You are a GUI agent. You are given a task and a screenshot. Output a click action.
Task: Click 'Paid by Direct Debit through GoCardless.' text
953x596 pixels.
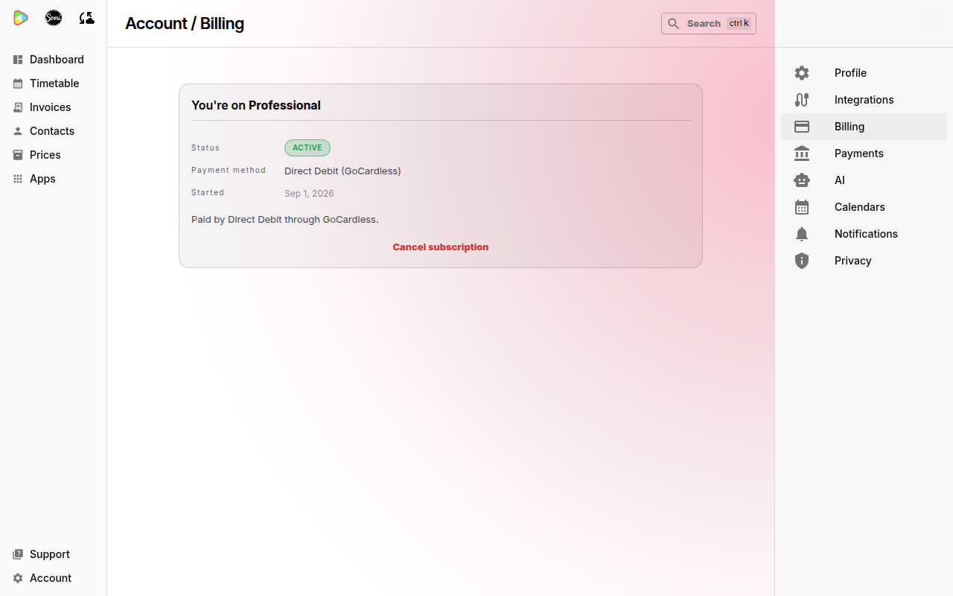(285, 220)
